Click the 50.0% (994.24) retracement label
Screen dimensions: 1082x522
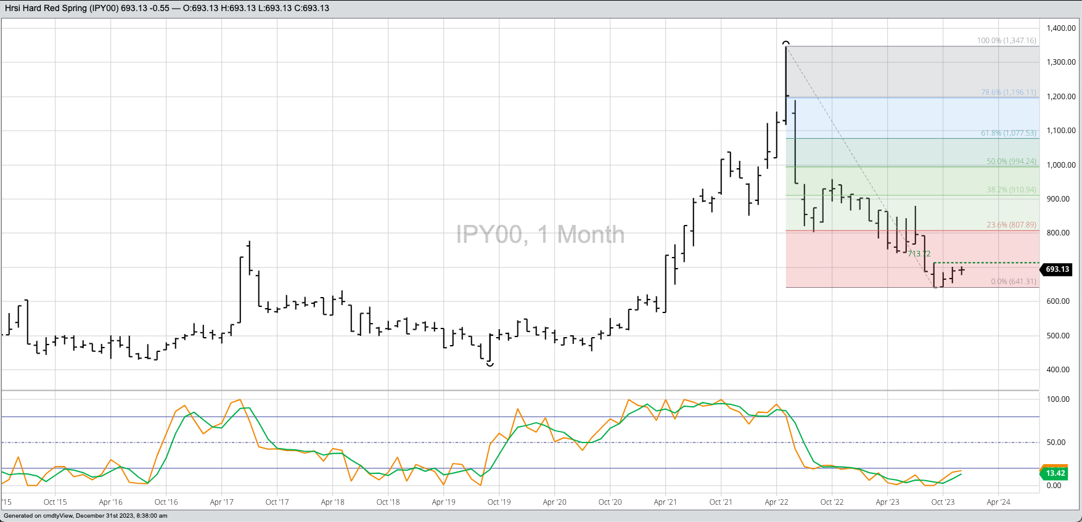(1011, 161)
